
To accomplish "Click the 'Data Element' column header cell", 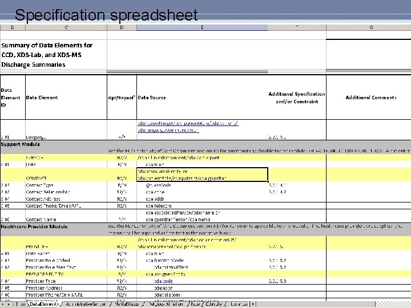I will click(x=66, y=97).
